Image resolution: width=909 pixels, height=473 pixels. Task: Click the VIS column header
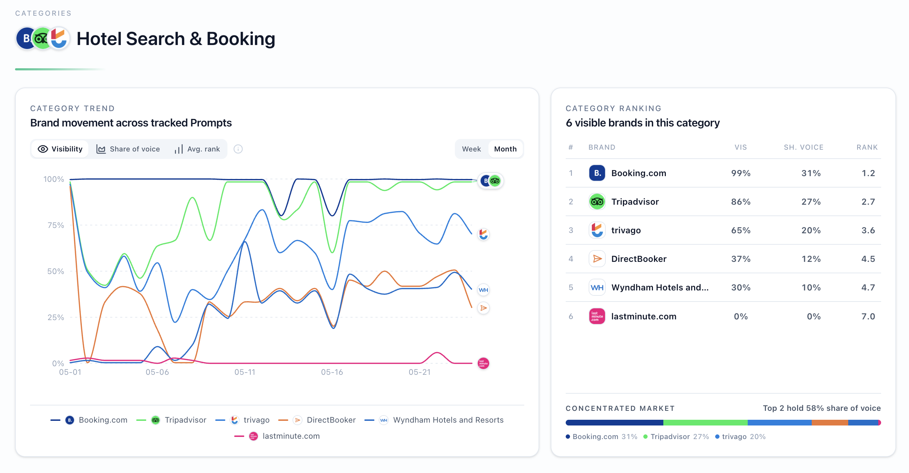[741, 147]
